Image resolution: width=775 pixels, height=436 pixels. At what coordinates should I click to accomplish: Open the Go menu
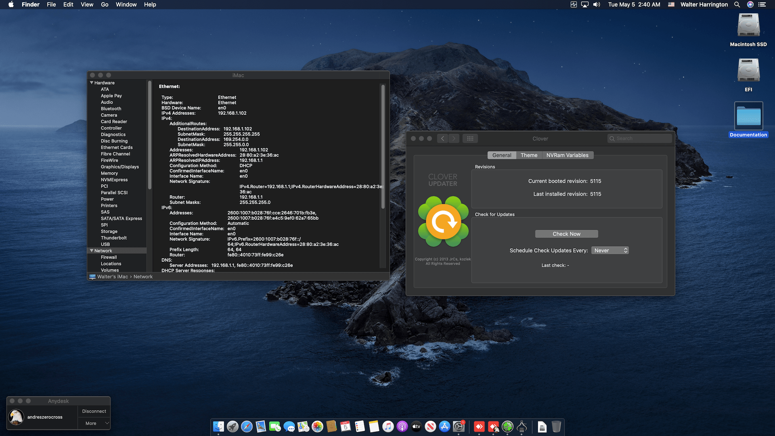tap(105, 4)
